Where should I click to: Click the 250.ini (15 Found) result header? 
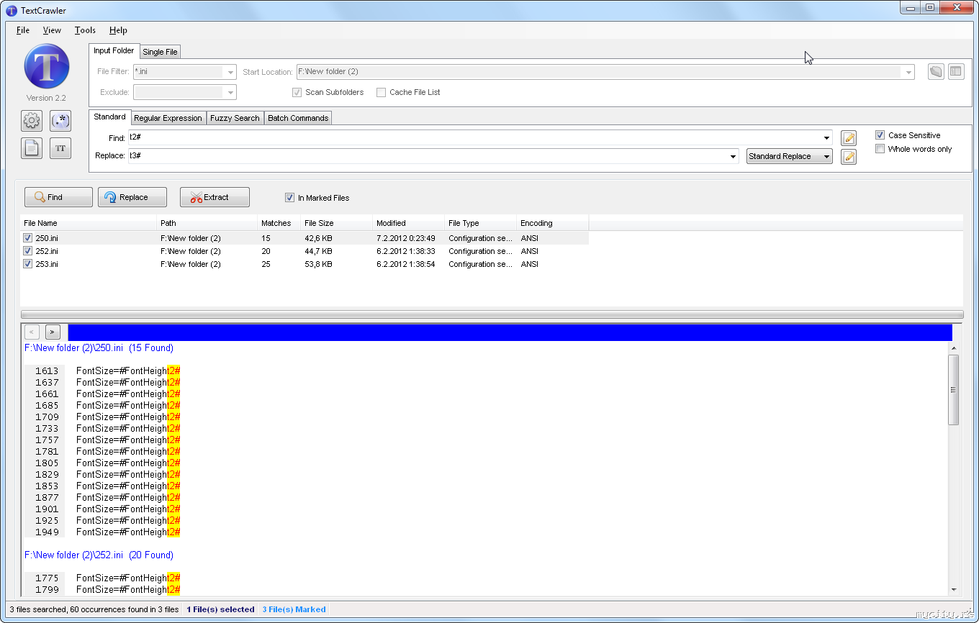[x=99, y=348]
